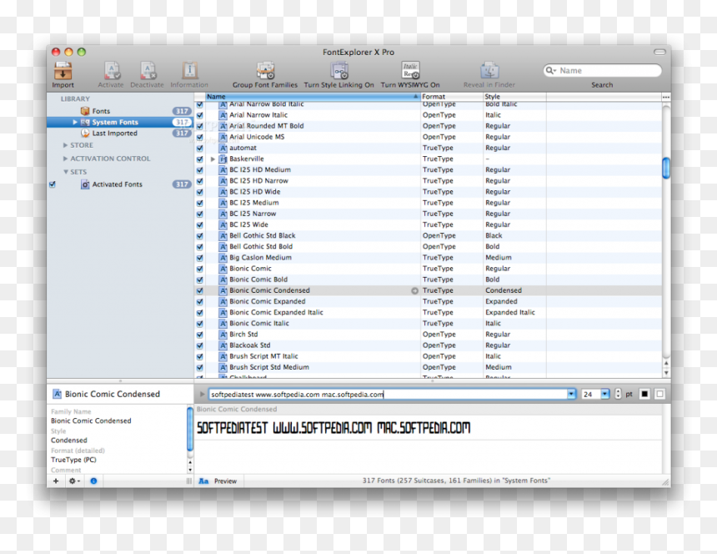Toggle checkbox for Arial Narrow Italic
The width and height of the screenshot is (717, 554).
point(200,115)
